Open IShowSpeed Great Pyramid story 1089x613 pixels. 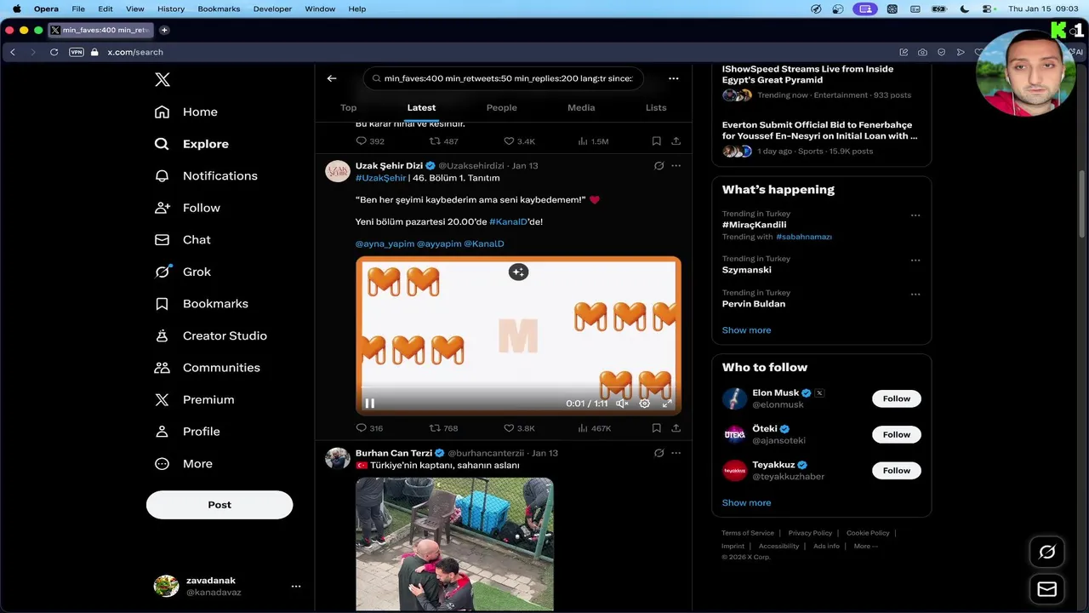click(x=808, y=74)
